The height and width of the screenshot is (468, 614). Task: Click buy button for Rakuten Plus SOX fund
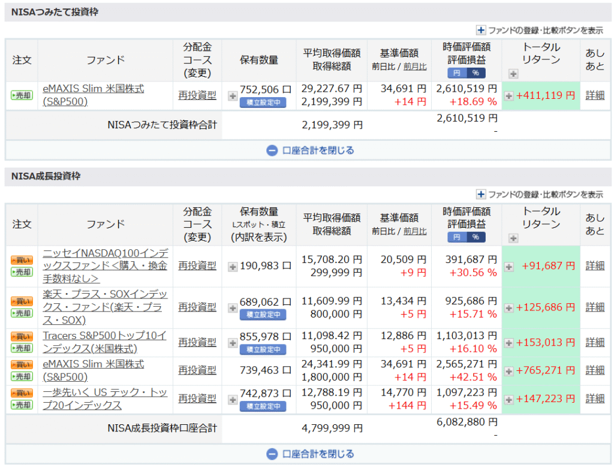coord(22,301)
